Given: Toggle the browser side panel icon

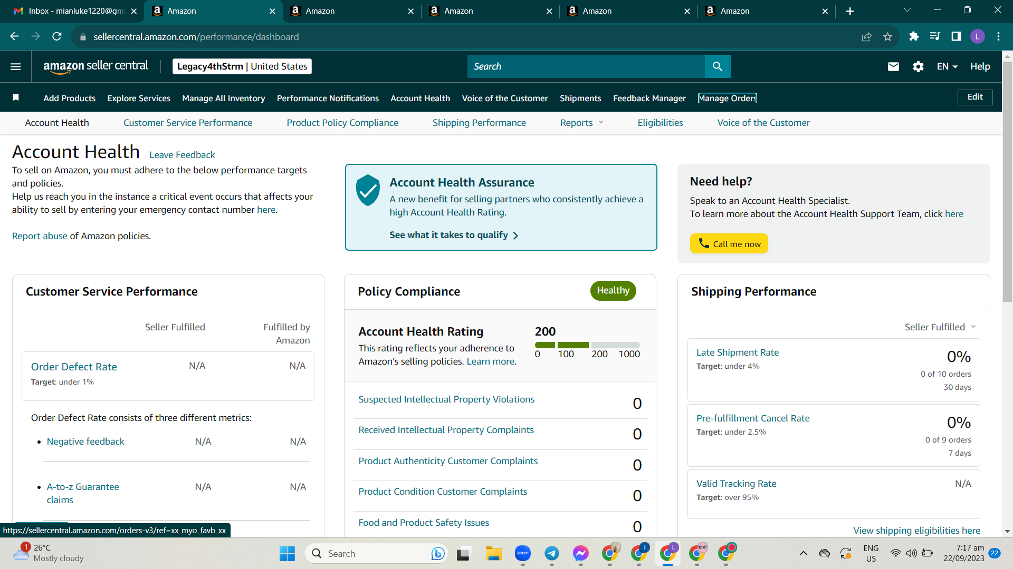Looking at the screenshot, I should tap(956, 36).
